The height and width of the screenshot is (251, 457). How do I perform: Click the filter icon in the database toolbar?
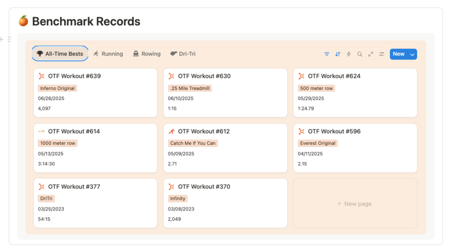point(326,54)
